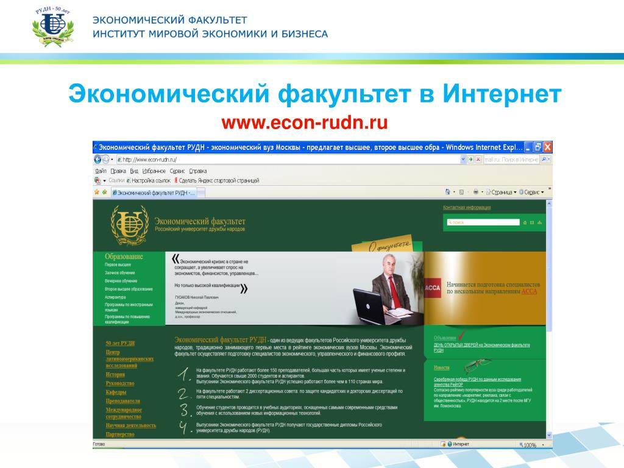Click the Add to Favorites icon

(105, 192)
